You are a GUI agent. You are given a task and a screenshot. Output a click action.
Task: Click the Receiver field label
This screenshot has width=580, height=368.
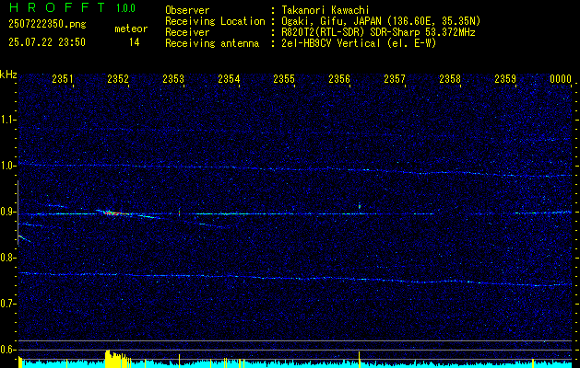pyautogui.click(x=187, y=32)
